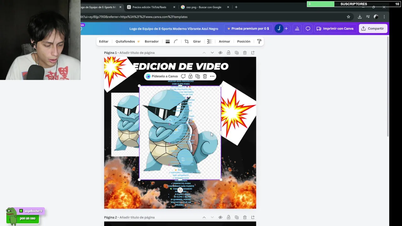Click the rotate handle below the selected image

click(180, 190)
